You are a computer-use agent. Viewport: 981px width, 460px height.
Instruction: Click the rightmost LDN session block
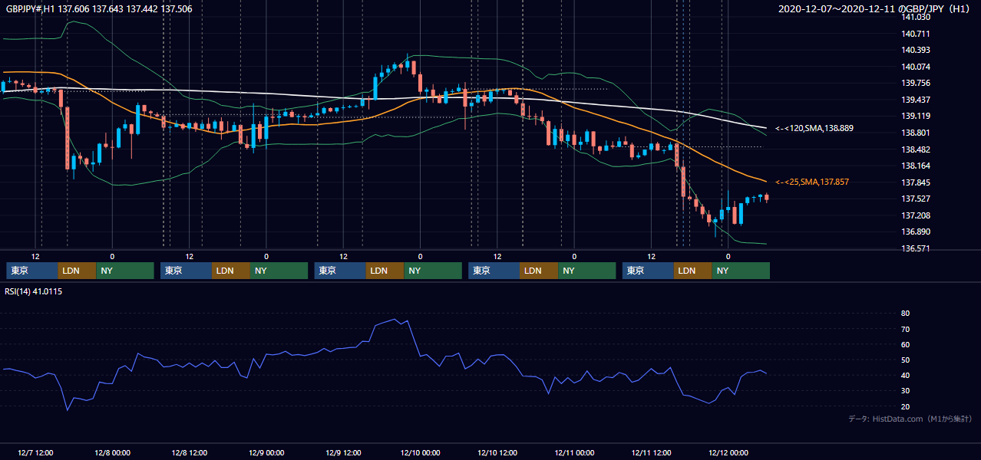pos(693,271)
